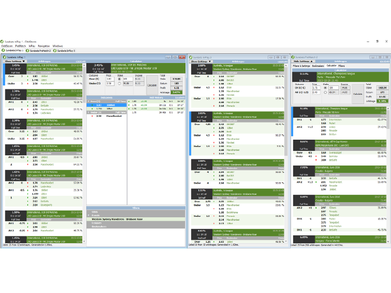Edit first price field in PreMatch 2 calculator

pos(316,88)
